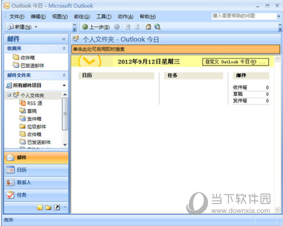This screenshot has height=226, width=283.
Task: Open first toolbar options overflow arrow
Action: click(74, 27)
